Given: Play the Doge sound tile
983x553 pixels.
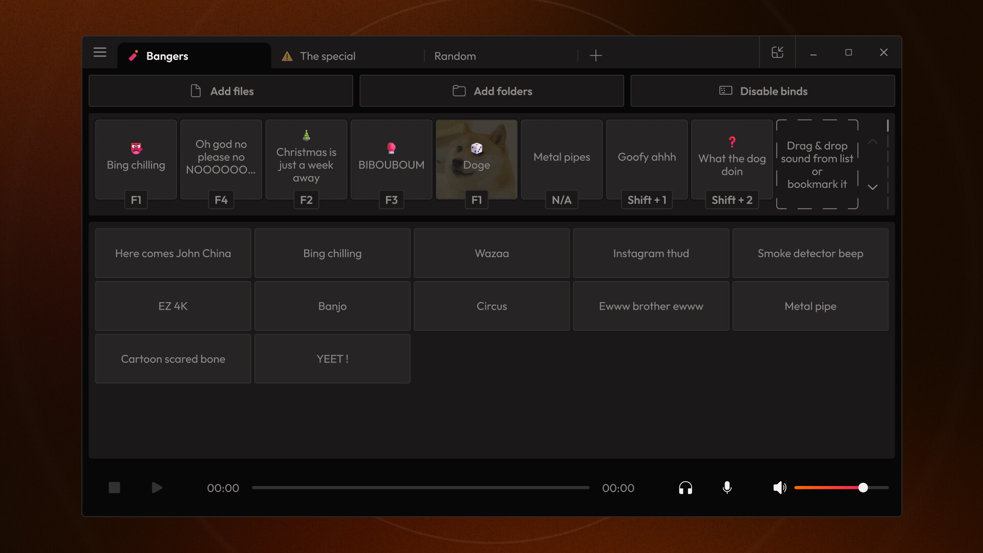Looking at the screenshot, I should pyautogui.click(x=476, y=159).
